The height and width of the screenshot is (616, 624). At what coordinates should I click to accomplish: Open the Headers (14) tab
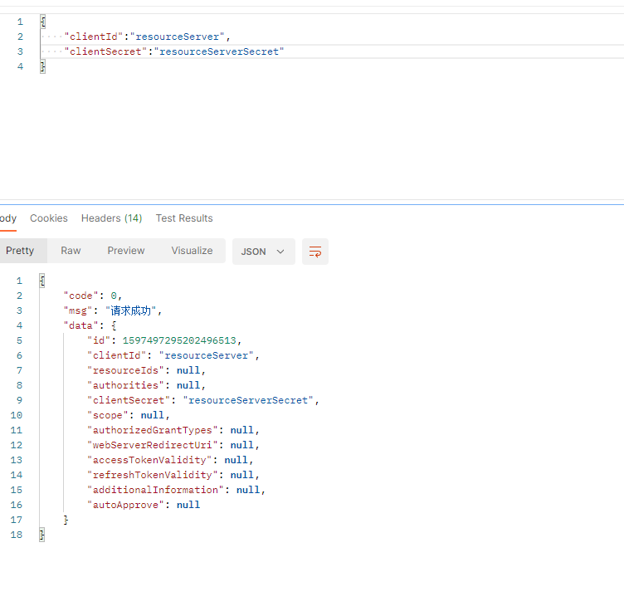[x=111, y=218]
